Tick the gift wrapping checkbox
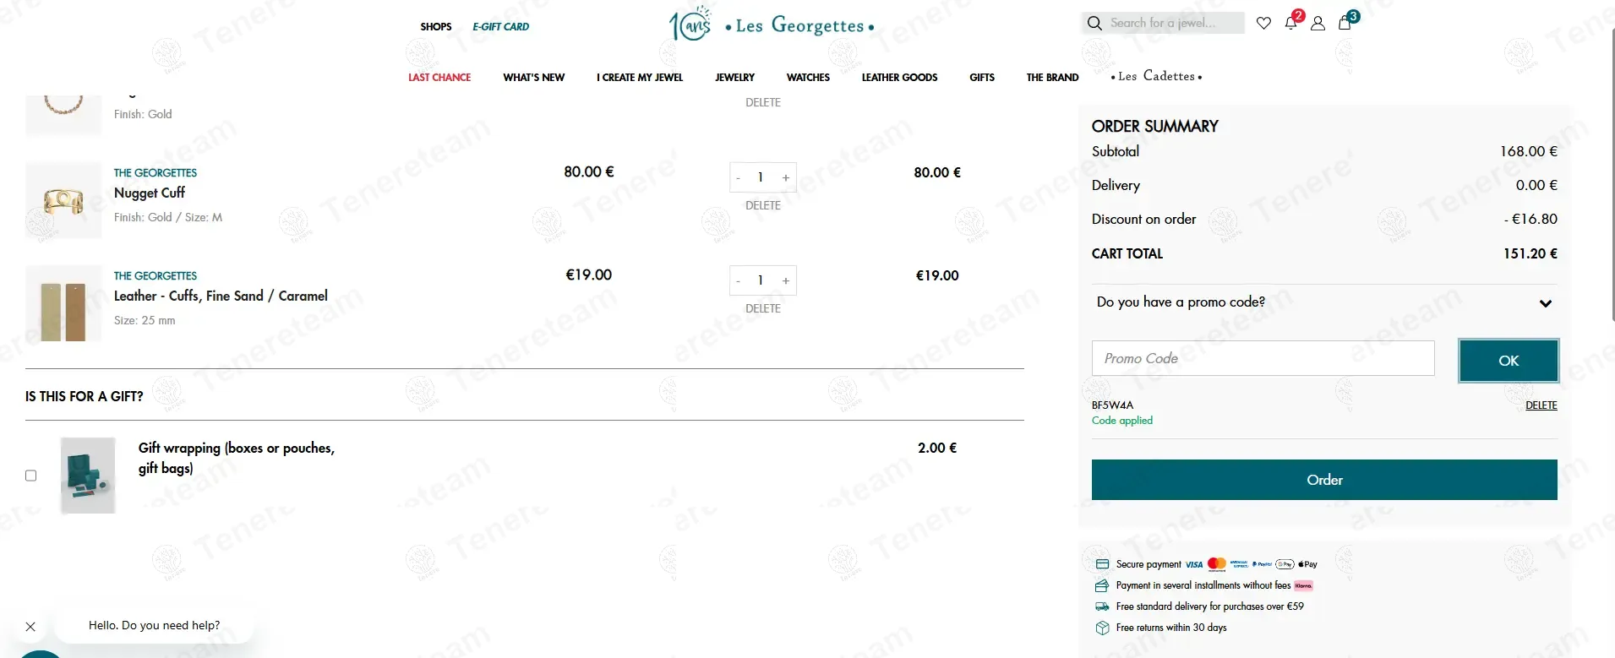 pyautogui.click(x=31, y=476)
